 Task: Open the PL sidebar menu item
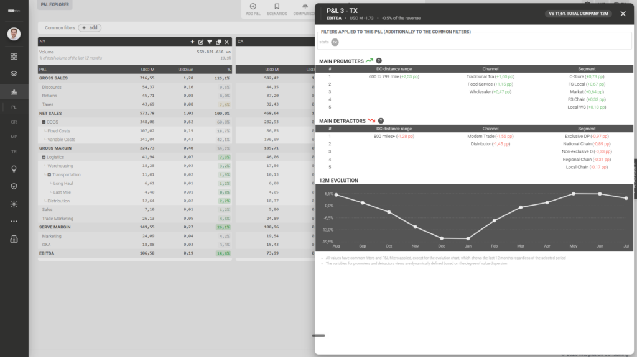click(14, 107)
